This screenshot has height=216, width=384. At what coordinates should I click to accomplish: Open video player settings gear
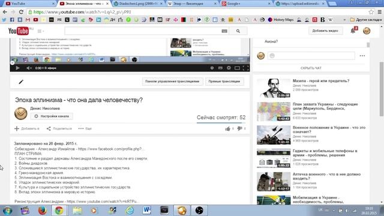click(x=229, y=68)
